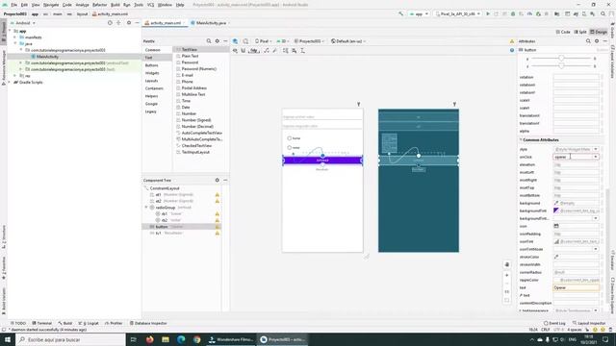Click the Guidelines icon in design toolbar
The width and height of the screenshot is (616, 346).
point(303,51)
